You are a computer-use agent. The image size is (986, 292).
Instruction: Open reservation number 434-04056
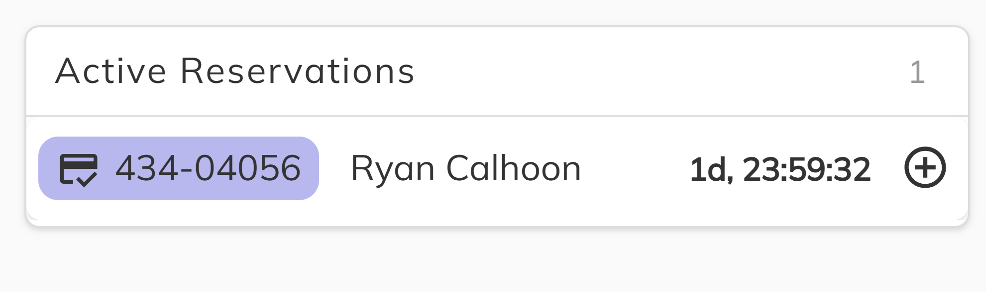coord(208,168)
